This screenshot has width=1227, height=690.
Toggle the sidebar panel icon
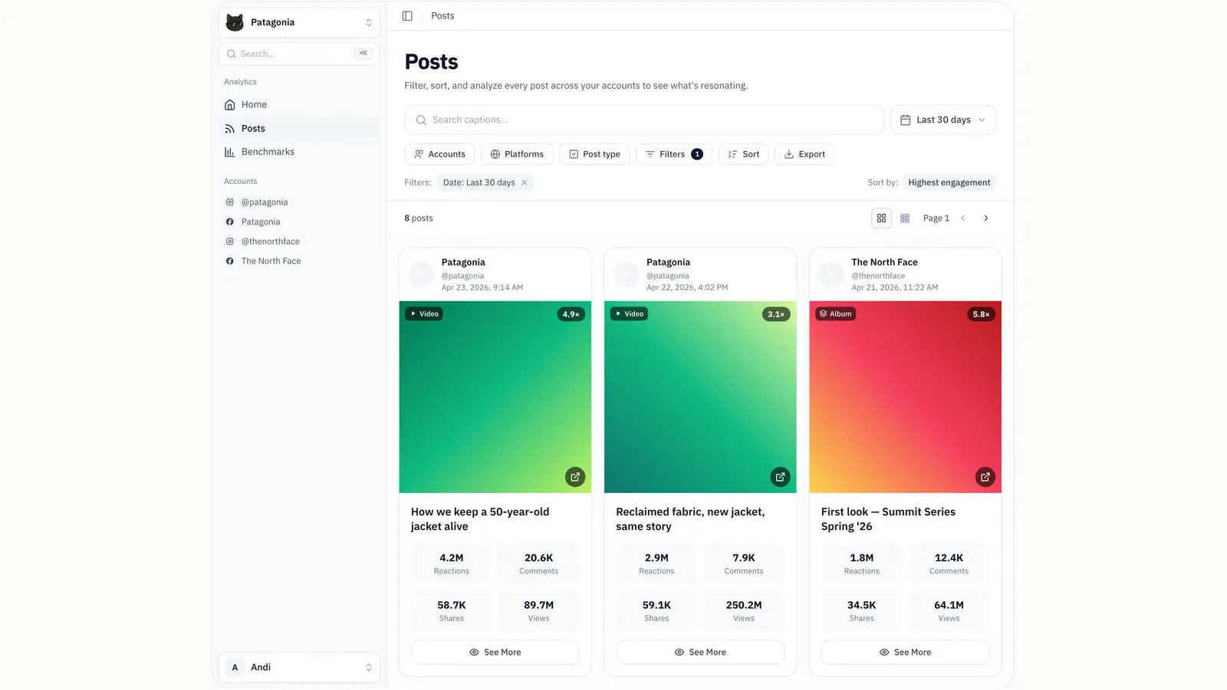coord(407,16)
